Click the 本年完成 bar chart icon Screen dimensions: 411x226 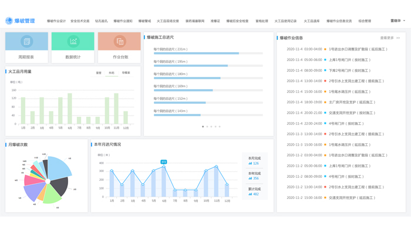[x=250, y=178]
